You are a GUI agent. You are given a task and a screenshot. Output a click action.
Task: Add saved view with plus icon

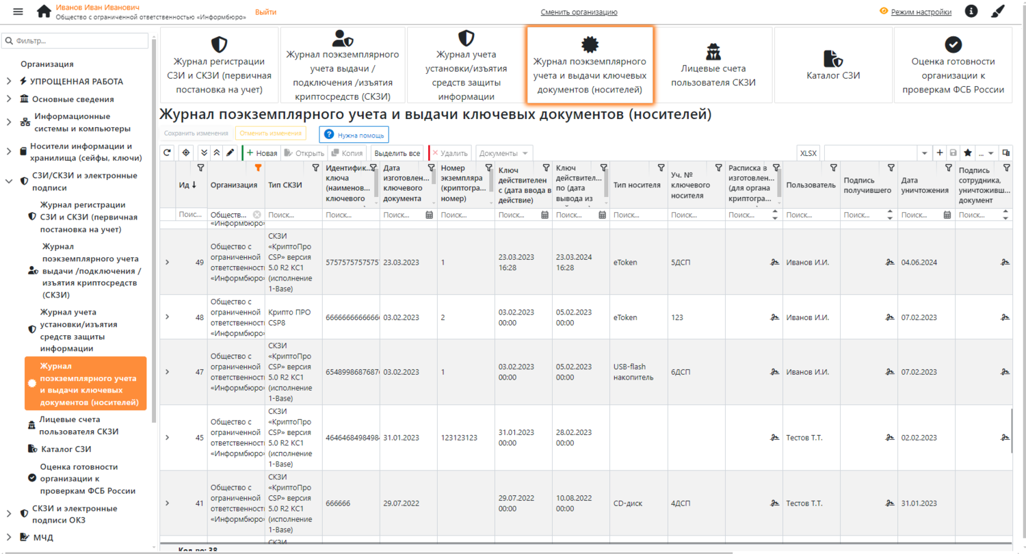pyautogui.click(x=939, y=153)
